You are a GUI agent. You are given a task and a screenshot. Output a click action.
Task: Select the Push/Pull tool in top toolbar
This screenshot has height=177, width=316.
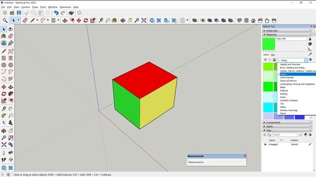tap(65, 20)
